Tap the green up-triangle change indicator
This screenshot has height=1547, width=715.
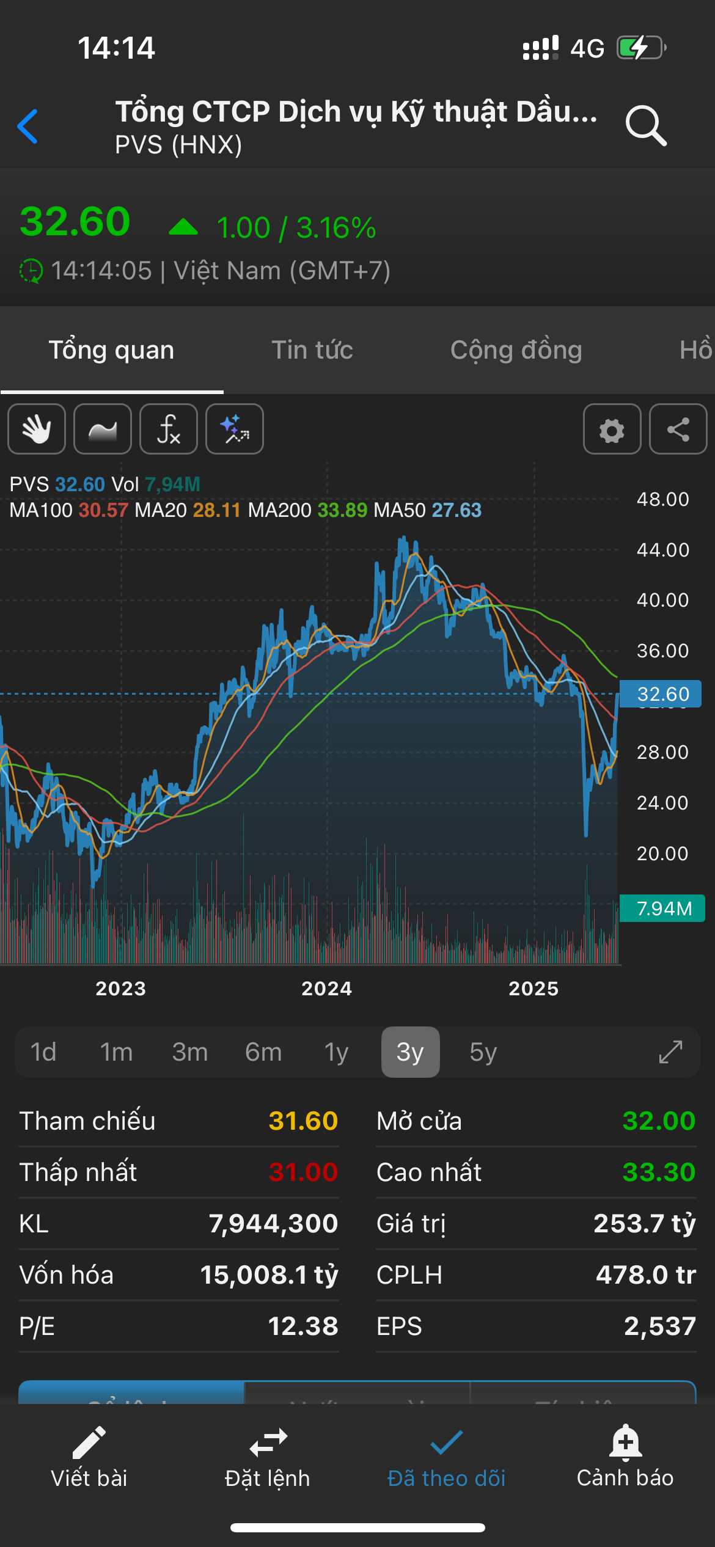pyautogui.click(x=183, y=227)
